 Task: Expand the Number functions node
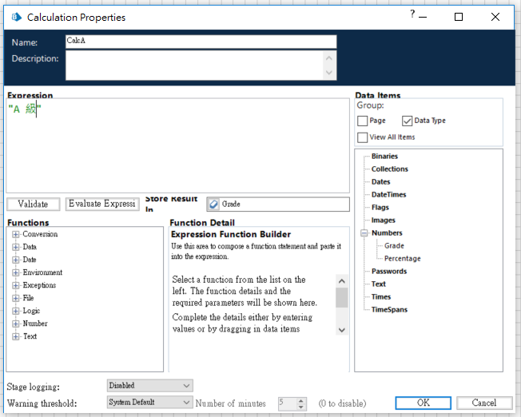(x=15, y=324)
